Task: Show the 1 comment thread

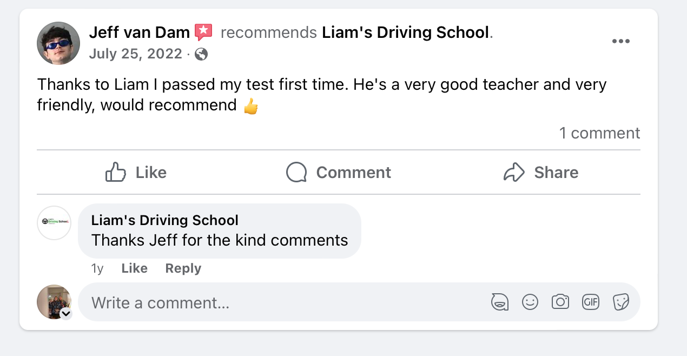Action: (599, 133)
